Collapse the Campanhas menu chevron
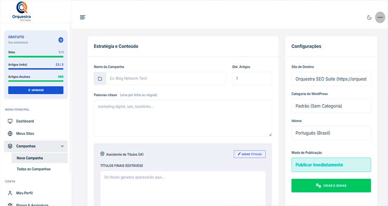388x206 pixels. point(62,146)
